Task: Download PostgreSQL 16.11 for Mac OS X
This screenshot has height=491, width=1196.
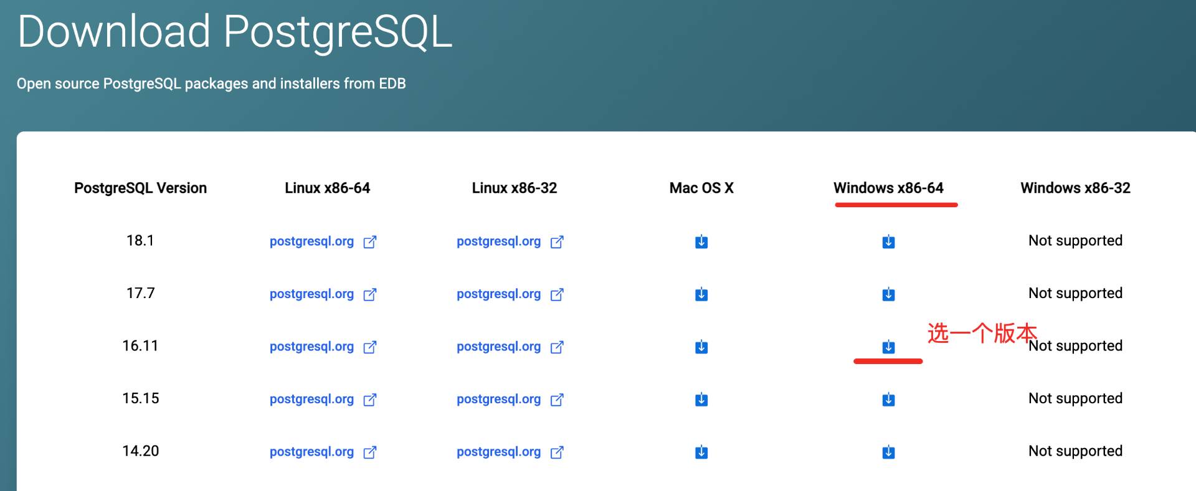Action: pyautogui.click(x=701, y=347)
